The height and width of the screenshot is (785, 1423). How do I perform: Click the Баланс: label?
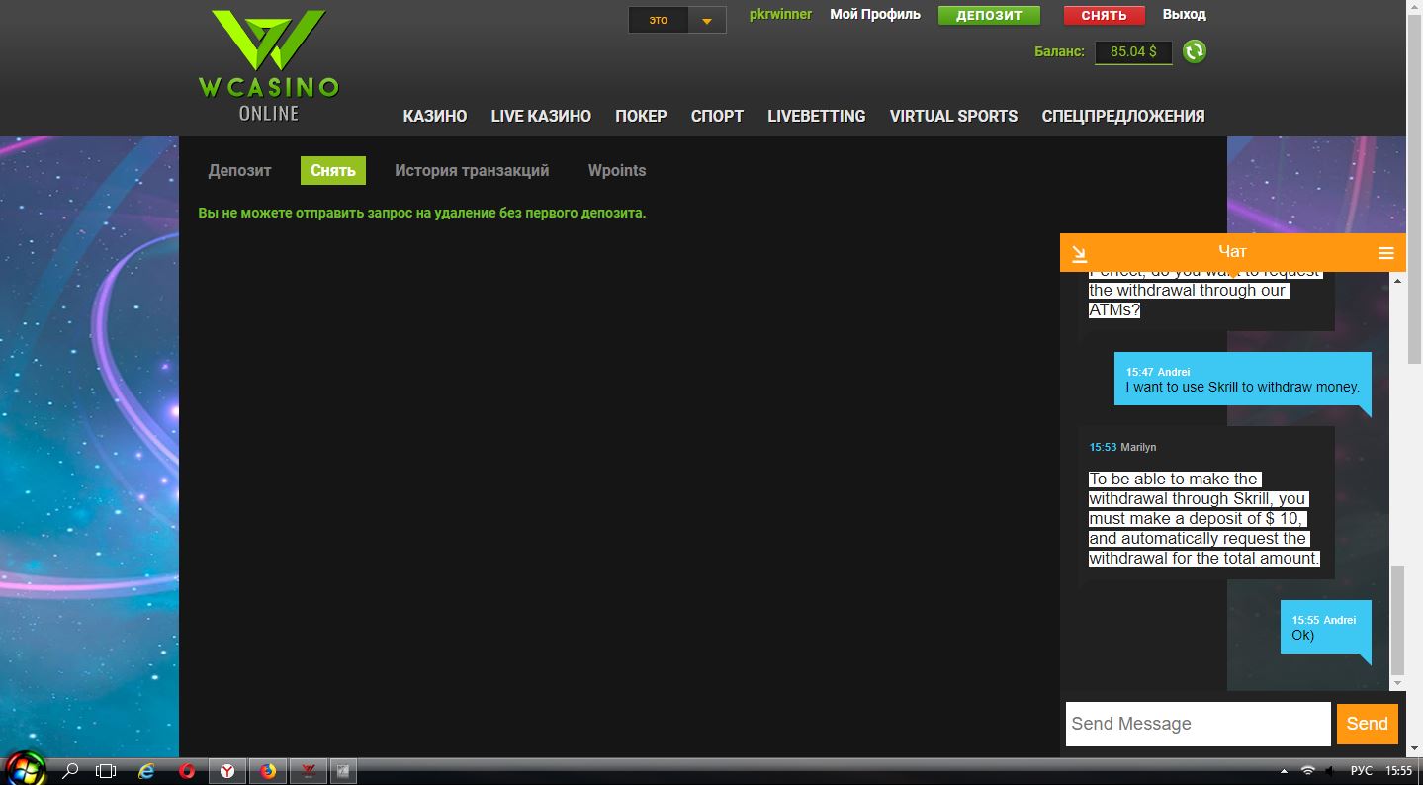pos(1059,51)
